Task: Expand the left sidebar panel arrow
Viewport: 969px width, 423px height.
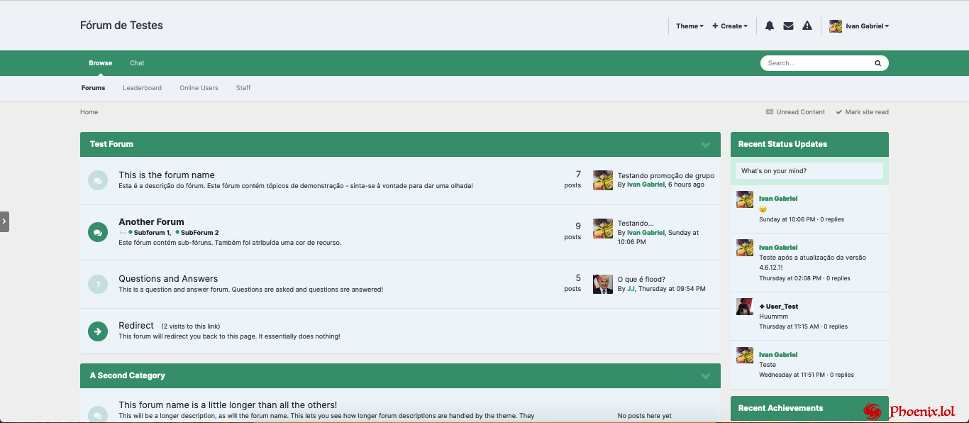Action: [x=4, y=221]
